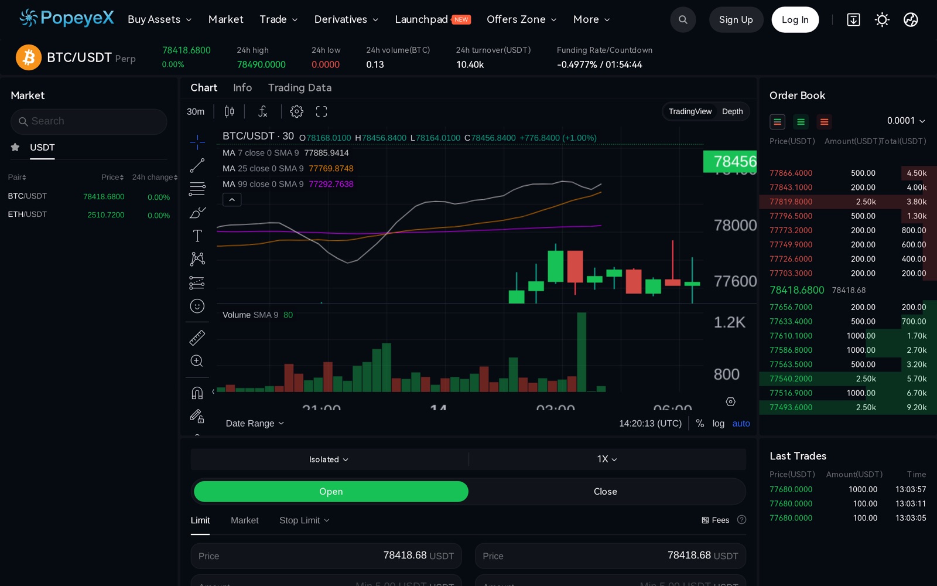Screen dimensions: 937x586
Task: Select the USDT market tab
Action: pos(42,147)
